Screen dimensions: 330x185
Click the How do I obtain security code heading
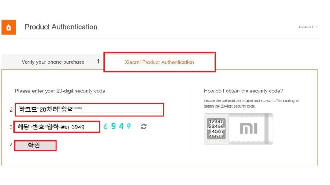click(x=243, y=91)
